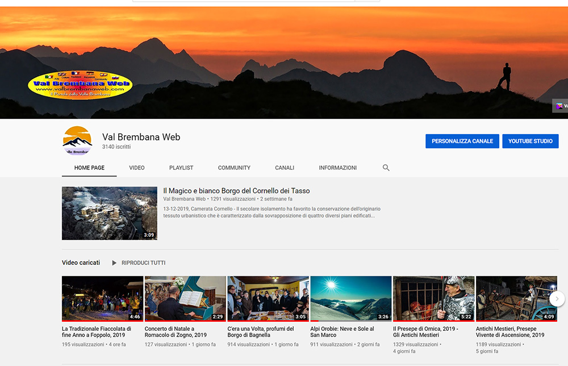Click title Concerto di Natale a Romacolo di Zogno
Screen dimensions: 568x366
(x=176, y=332)
